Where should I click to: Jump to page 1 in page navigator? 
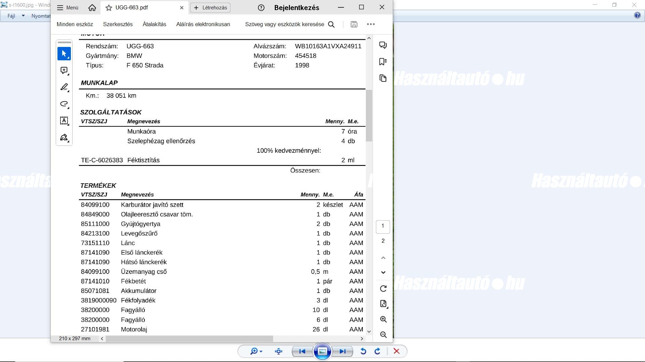[x=383, y=227]
